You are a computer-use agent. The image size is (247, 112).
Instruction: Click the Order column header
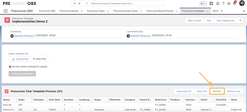pyautogui.click(x=24, y=100)
